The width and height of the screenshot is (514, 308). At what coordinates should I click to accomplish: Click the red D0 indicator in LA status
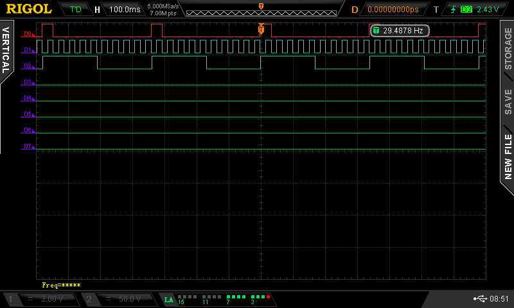coord(268,297)
